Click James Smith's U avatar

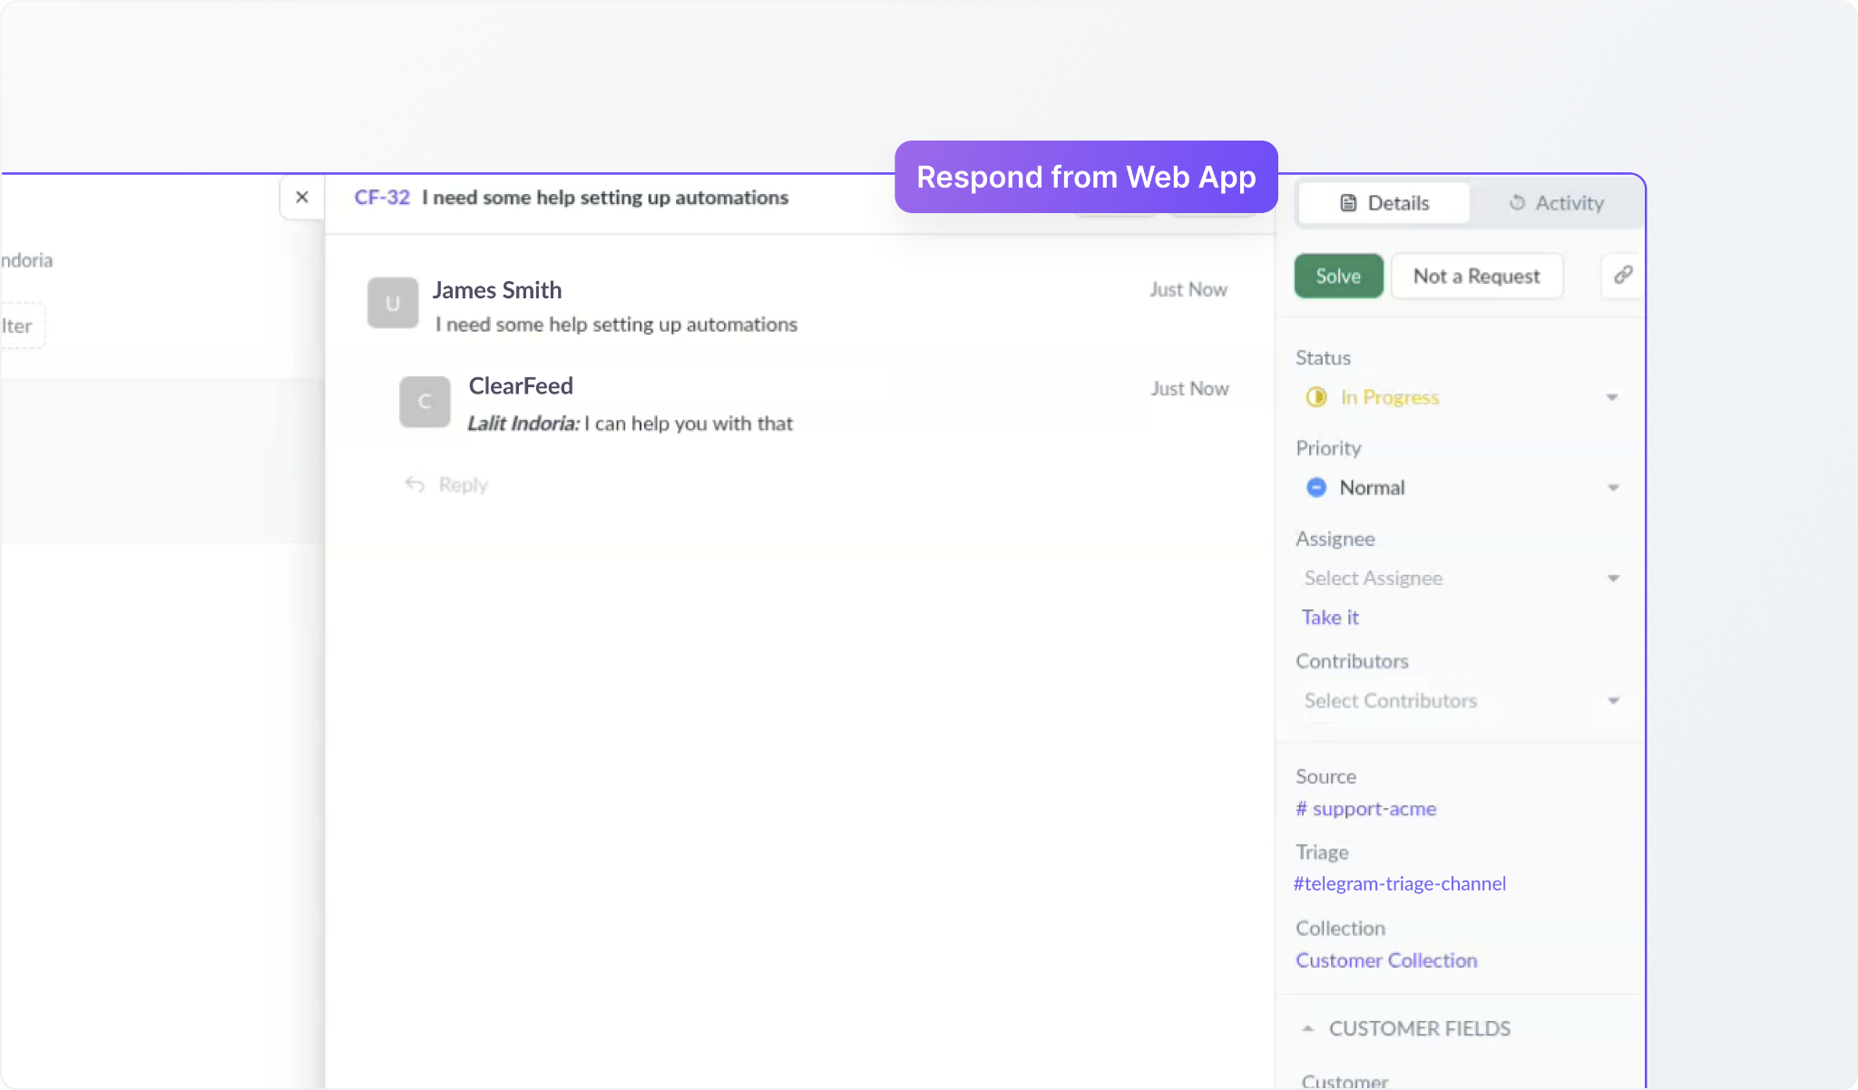pyautogui.click(x=393, y=303)
